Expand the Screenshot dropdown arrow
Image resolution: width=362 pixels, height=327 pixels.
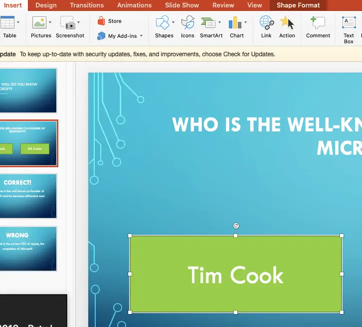click(x=78, y=22)
